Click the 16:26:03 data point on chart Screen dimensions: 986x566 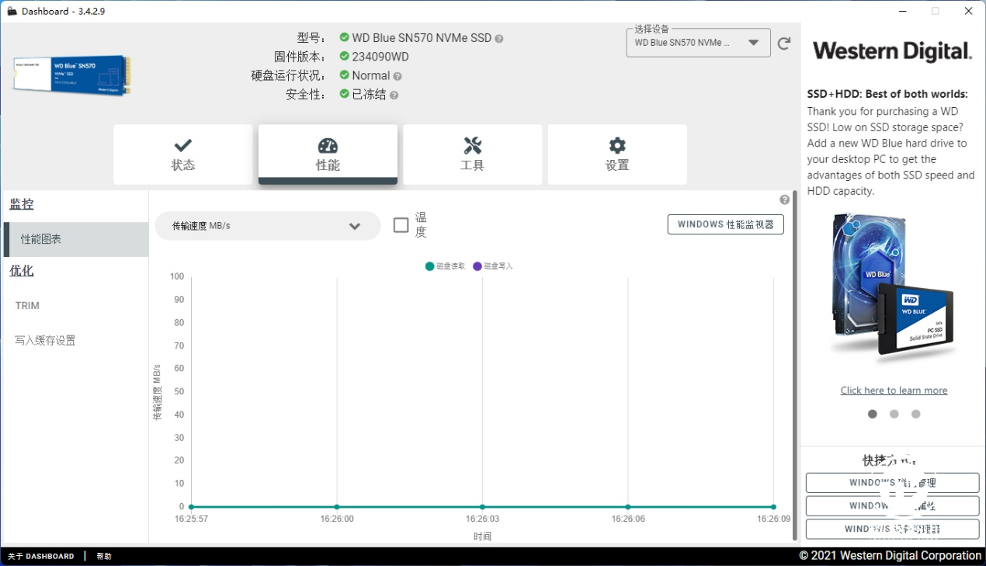pos(482,507)
